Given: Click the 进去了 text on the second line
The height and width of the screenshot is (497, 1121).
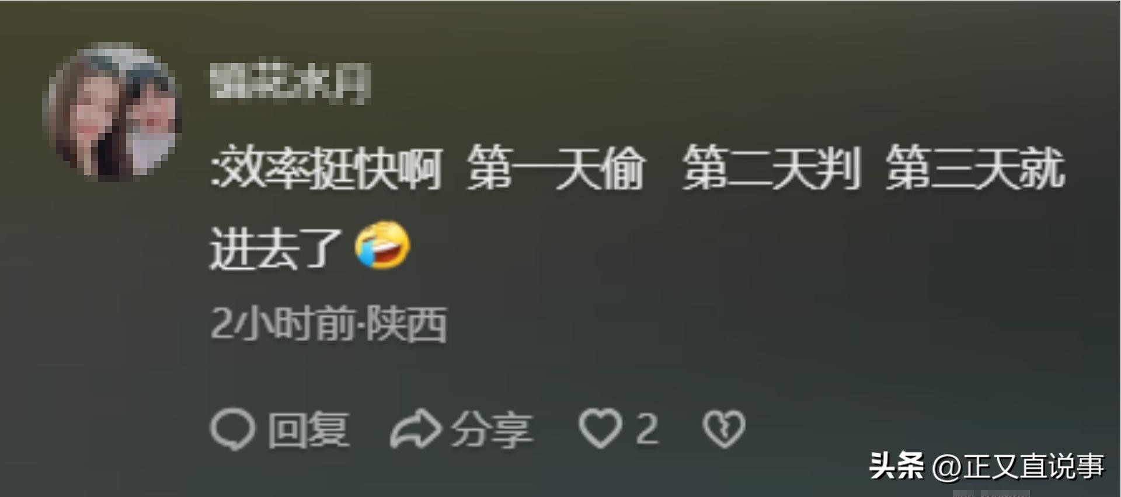Looking at the screenshot, I should pyautogui.click(x=276, y=248).
